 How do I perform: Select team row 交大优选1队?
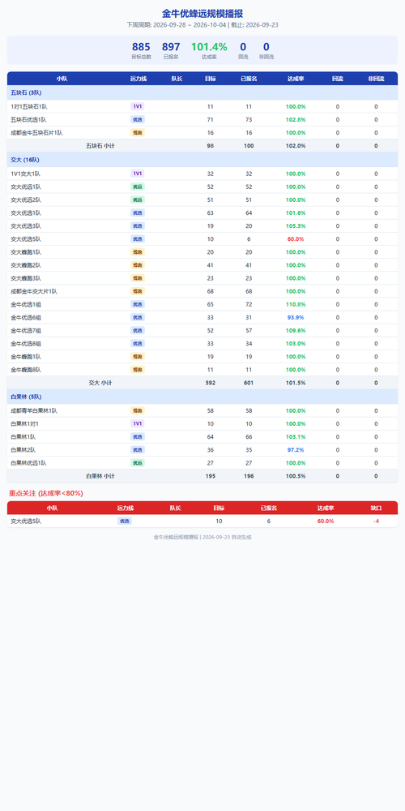click(202, 212)
